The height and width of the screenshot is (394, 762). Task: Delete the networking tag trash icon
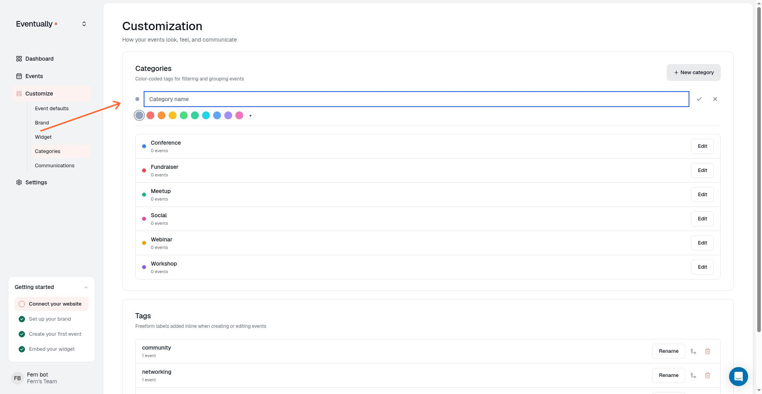tap(708, 375)
